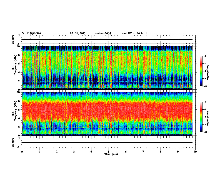The image size is (220, 170).
Task: Click the "-5" tick on ch.3(V) axis
Action: pos(19,147)
